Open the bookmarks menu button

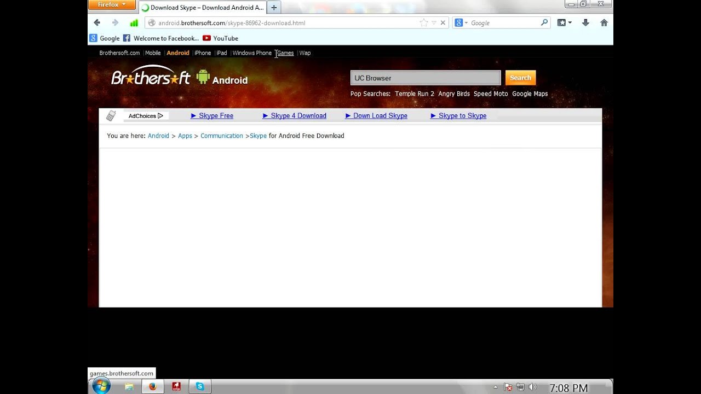[564, 22]
